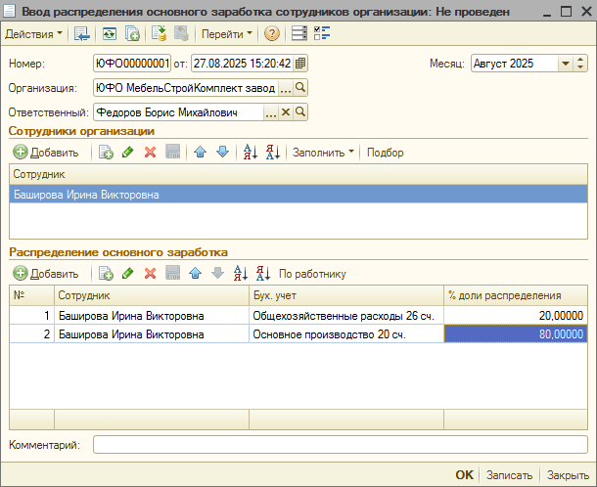Click the Месяц field stepper arrows

pos(581,64)
